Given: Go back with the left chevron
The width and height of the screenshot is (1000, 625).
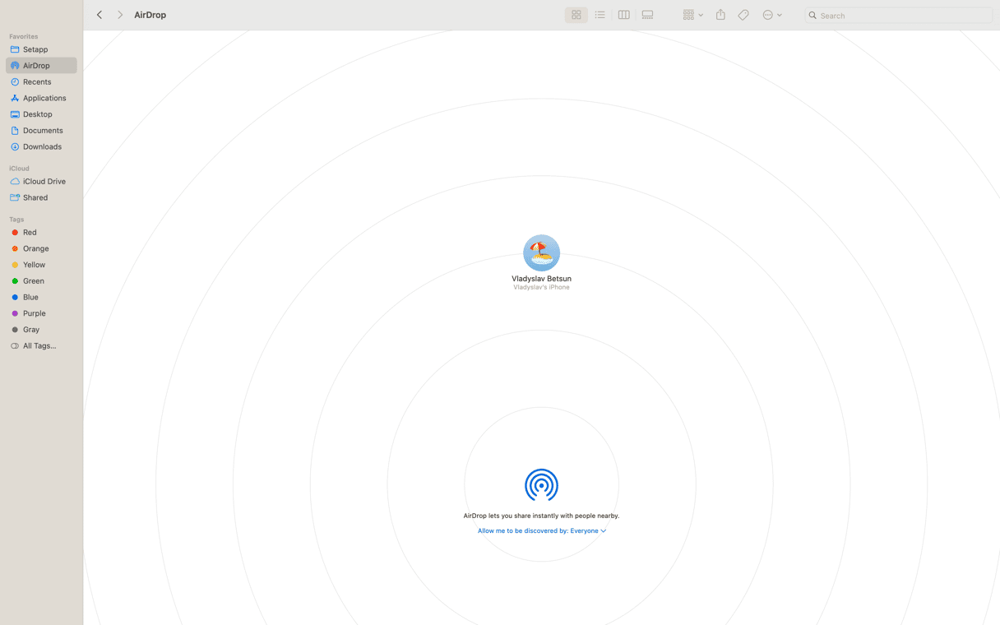Looking at the screenshot, I should 100,15.
